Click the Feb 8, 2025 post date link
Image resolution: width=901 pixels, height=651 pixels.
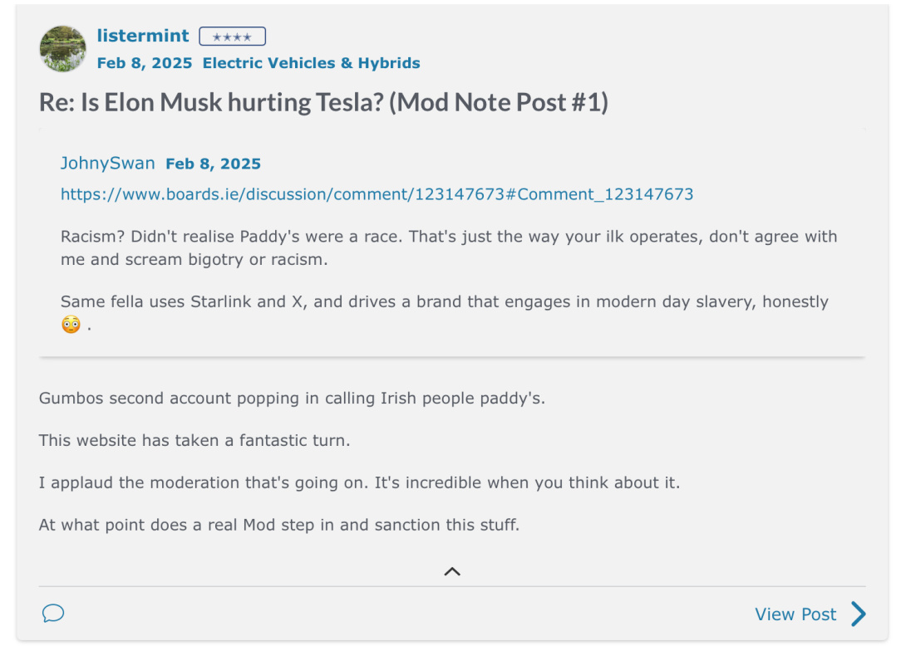(145, 63)
